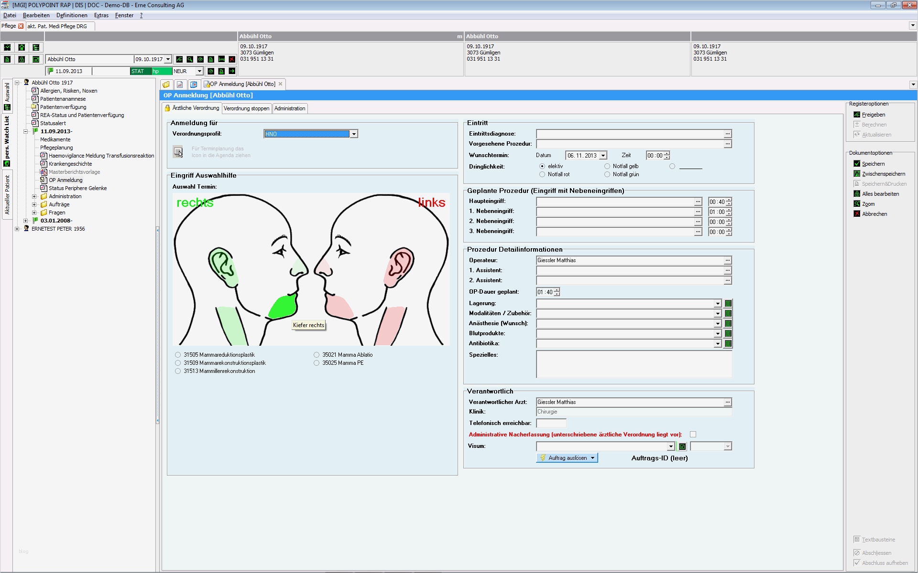Click the Auftrag auslösen button
Viewport: 918px width, 573px height.
tap(567, 458)
